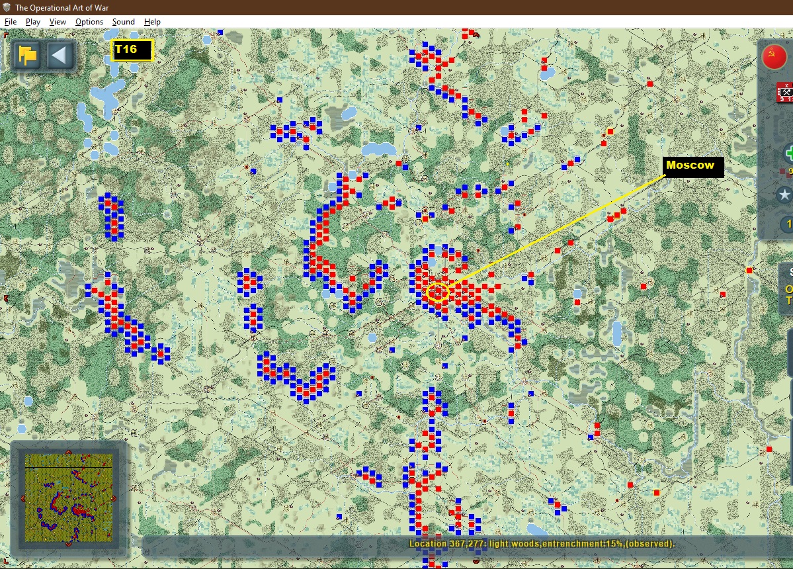Click the T16 turn indicator box

click(x=132, y=50)
